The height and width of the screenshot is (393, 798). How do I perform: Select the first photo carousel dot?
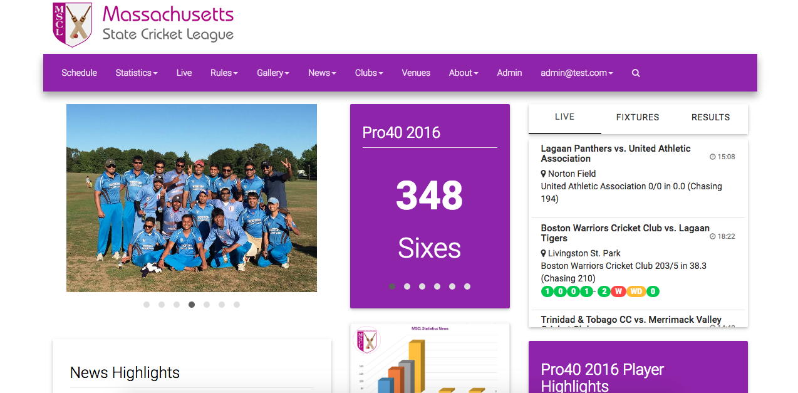147,305
